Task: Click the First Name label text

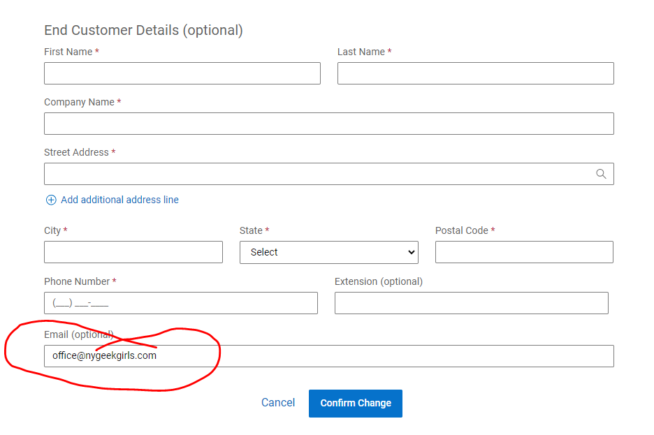Action: [x=68, y=52]
